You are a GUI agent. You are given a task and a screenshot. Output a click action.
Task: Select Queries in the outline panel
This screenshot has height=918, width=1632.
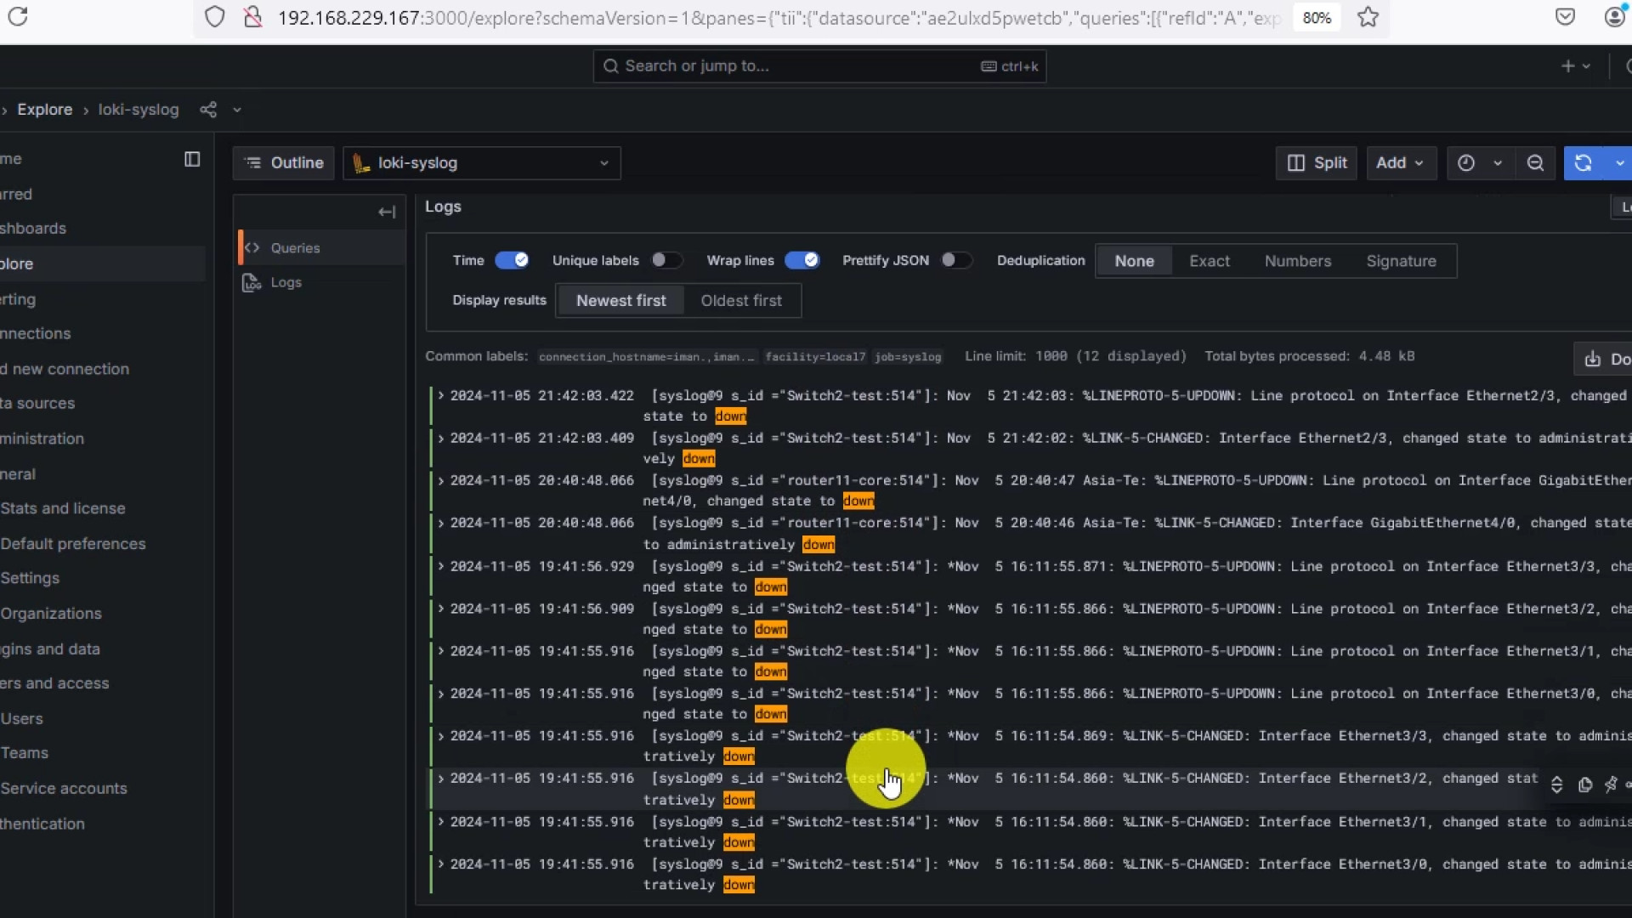click(295, 248)
